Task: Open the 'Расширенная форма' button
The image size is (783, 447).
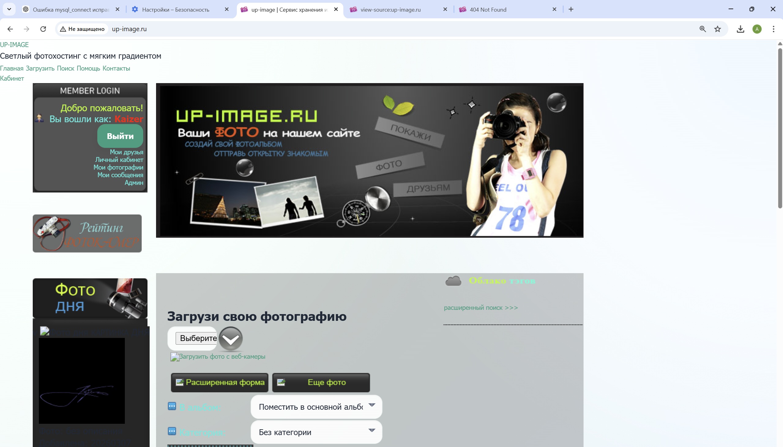Action: point(219,382)
